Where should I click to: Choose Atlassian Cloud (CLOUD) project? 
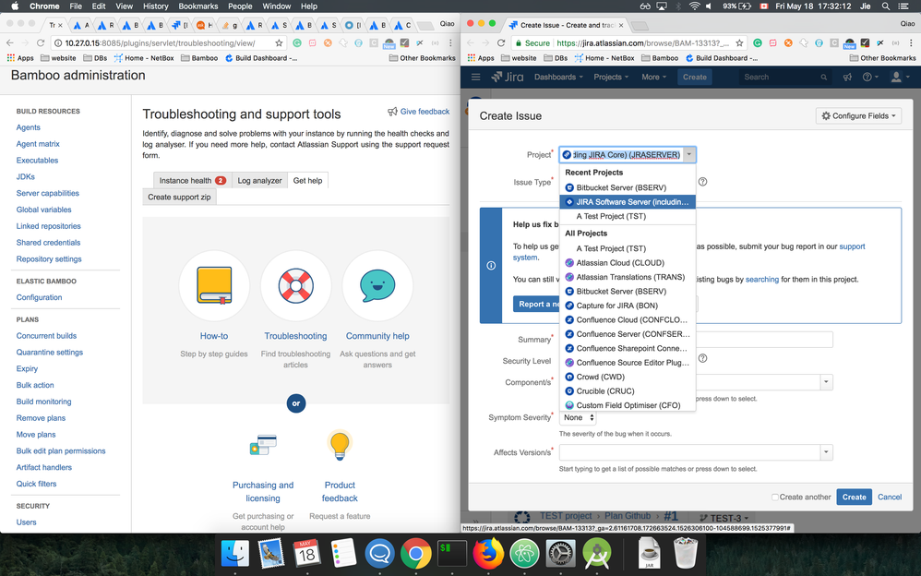point(628,263)
